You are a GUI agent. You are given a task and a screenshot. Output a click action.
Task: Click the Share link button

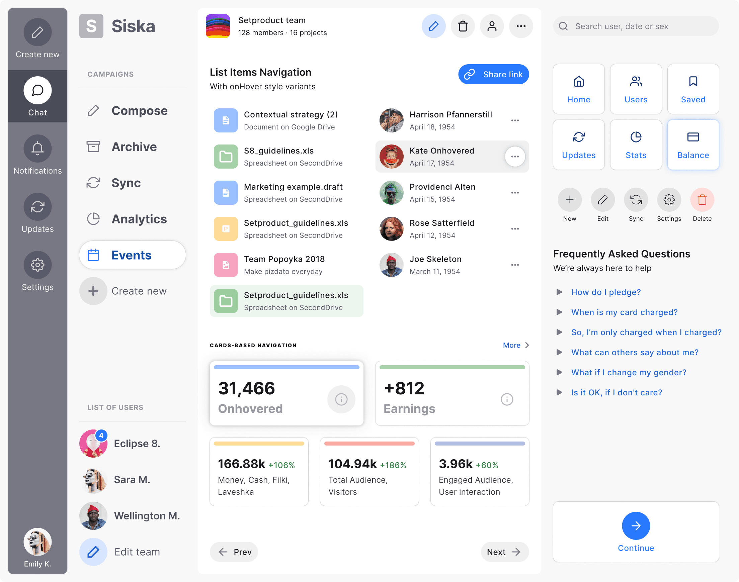[493, 74]
